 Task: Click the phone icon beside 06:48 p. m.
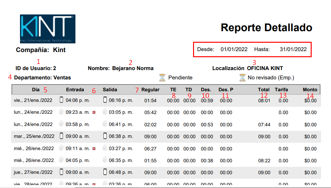(105, 172)
